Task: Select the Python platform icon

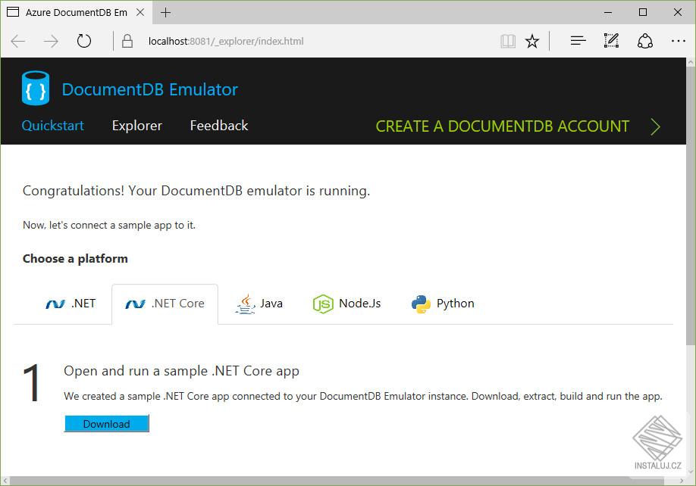Action: click(419, 303)
